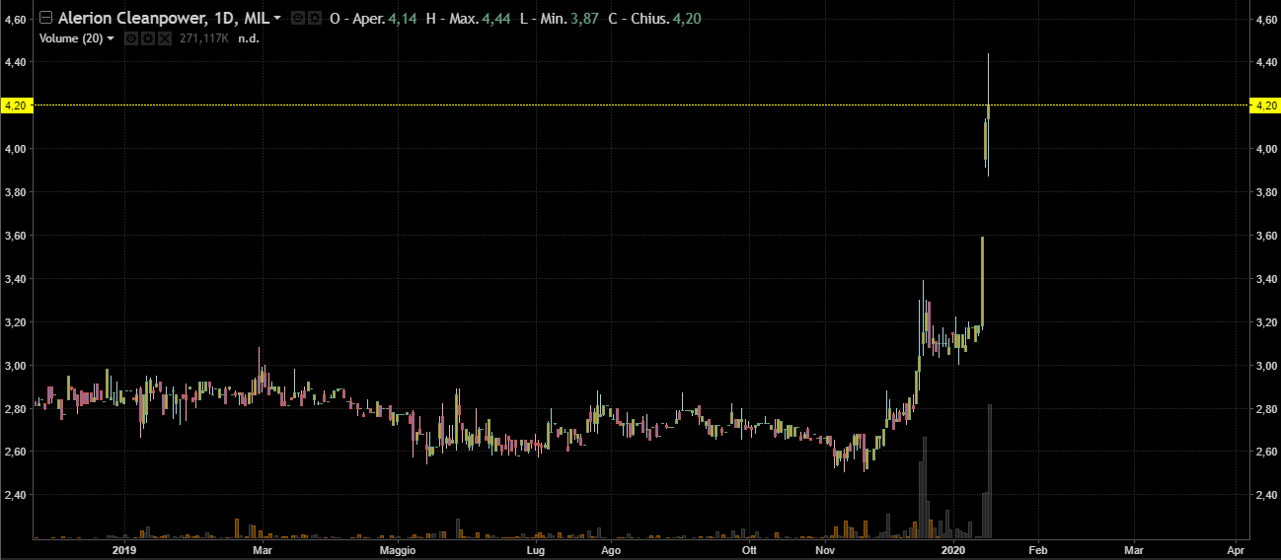
Task: Click the yellow 4,20 price label on right axis
Action: tap(1263, 105)
